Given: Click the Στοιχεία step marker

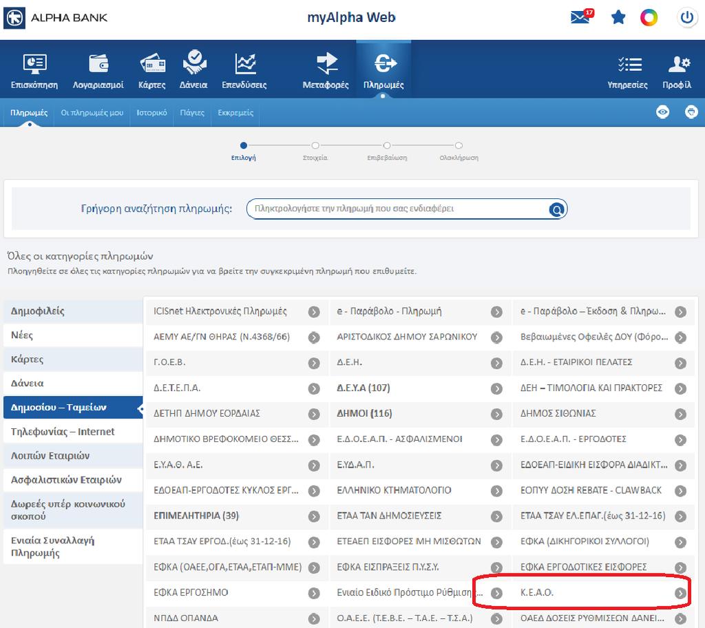Looking at the screenshot, I should [x=315, y=145].
